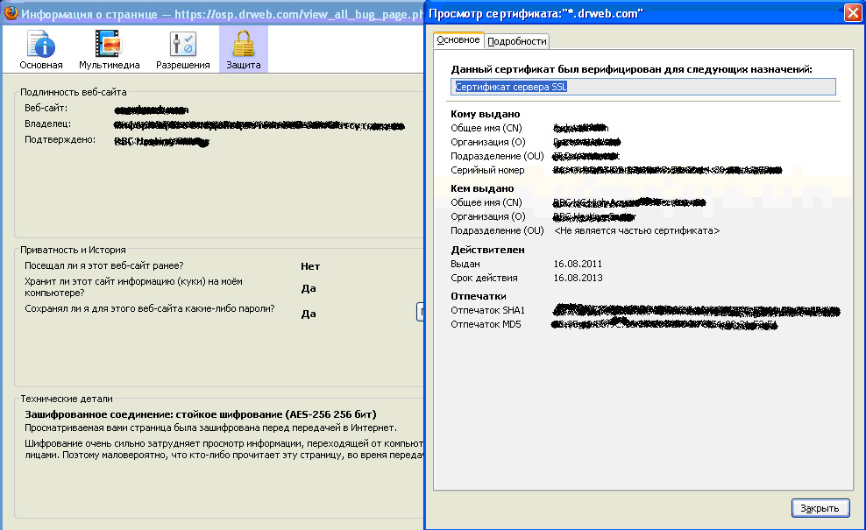Click 'Организация (O)' under Кому выдано
866x530 pixels.
[x=487, y=142]
